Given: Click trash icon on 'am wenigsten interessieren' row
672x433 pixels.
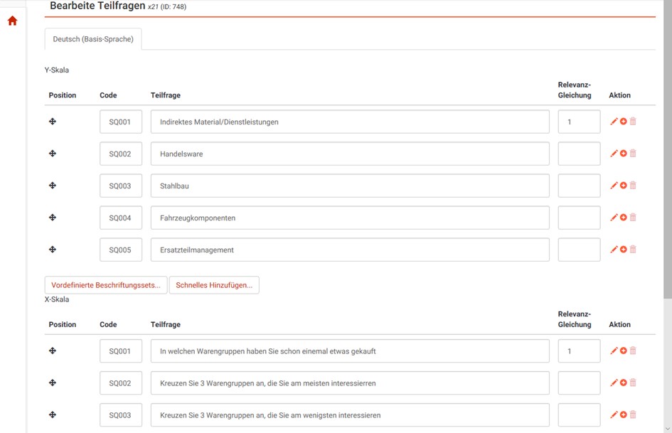Looking at the screenshot, I should [x=633, y=415].
